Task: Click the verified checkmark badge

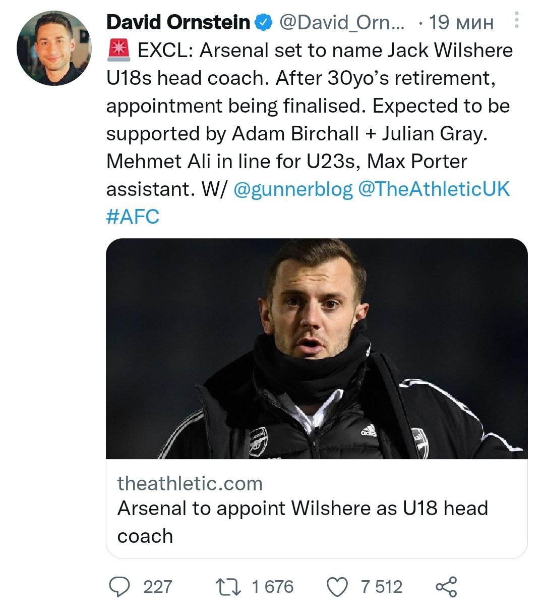Action: click(x=264, y=22)
